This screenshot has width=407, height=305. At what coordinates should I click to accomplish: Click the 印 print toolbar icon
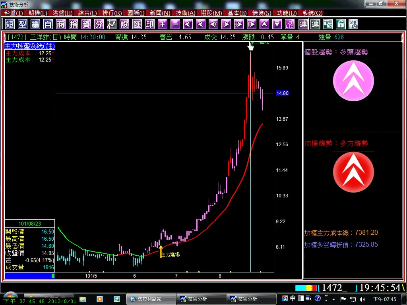pos(150,24)
